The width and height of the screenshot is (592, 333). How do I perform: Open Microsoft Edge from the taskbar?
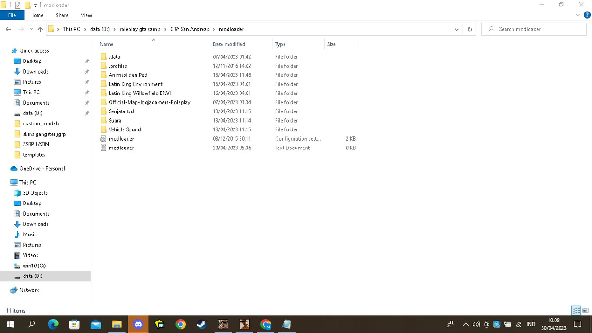53,324
